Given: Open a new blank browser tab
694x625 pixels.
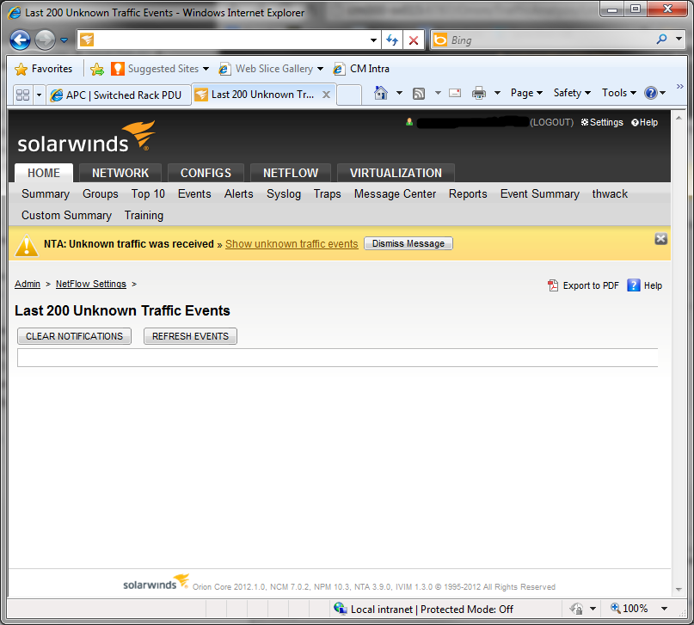Looking at the screenshot, I should click(349, 95).
